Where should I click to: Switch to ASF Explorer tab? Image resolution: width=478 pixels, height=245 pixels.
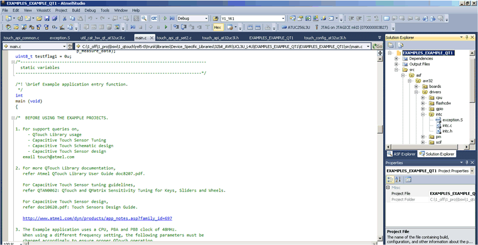(401, 154)
